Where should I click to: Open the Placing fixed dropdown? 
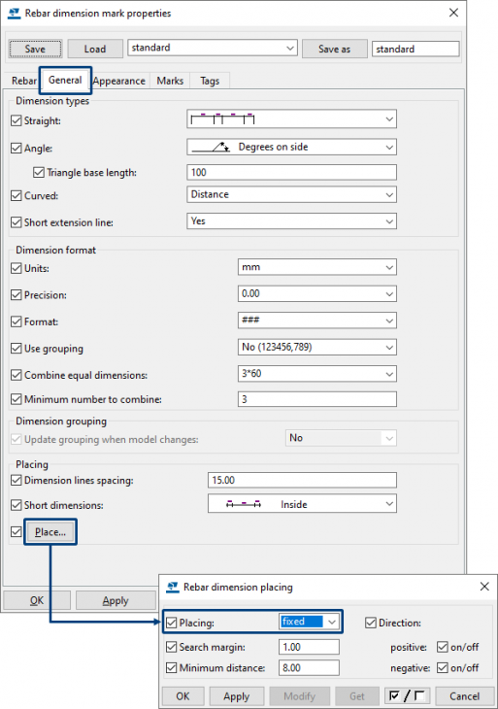pos(309,622)
